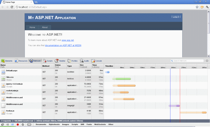
Task: Filter by XHR
Action: [82, 124]
